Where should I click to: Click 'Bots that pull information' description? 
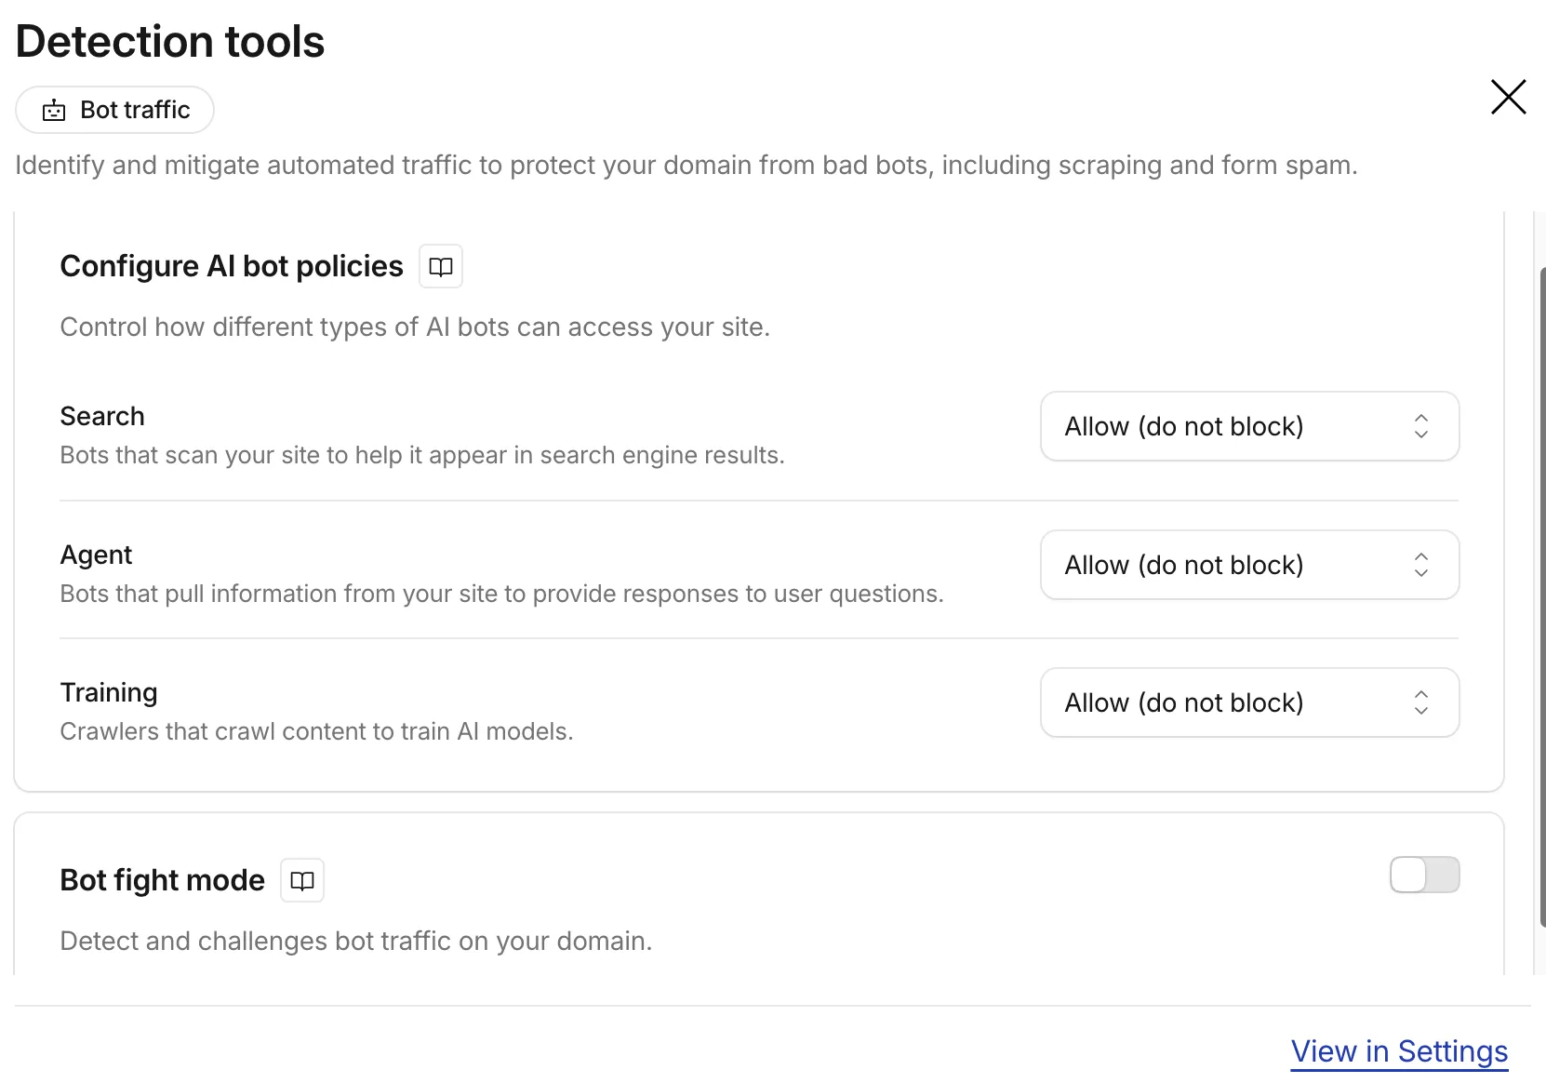pyautogui.click(x=502, y=594)
